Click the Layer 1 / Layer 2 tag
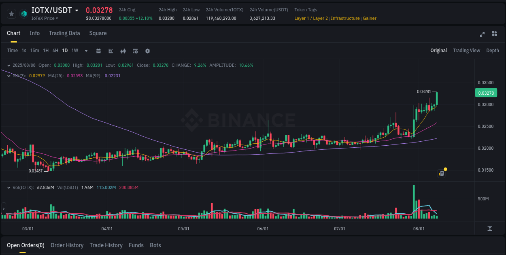This screenshot has height=255, width=506. coord(311,18)
